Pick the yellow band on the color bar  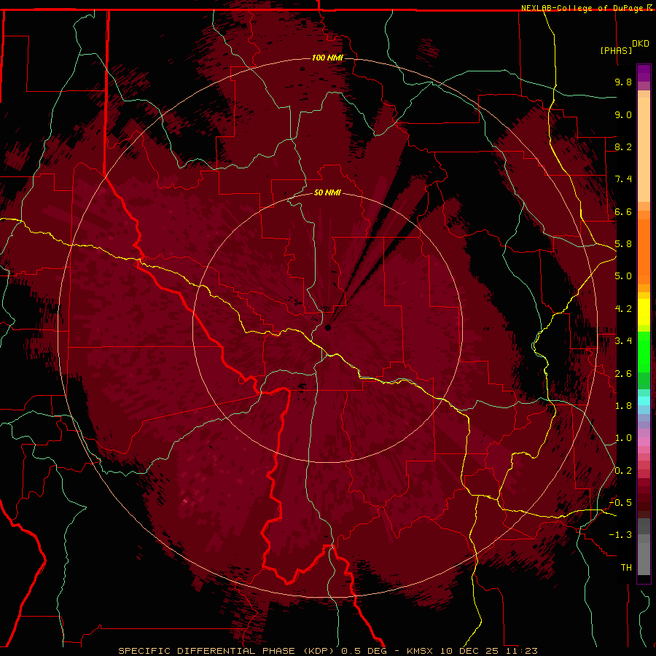(644, 312)
